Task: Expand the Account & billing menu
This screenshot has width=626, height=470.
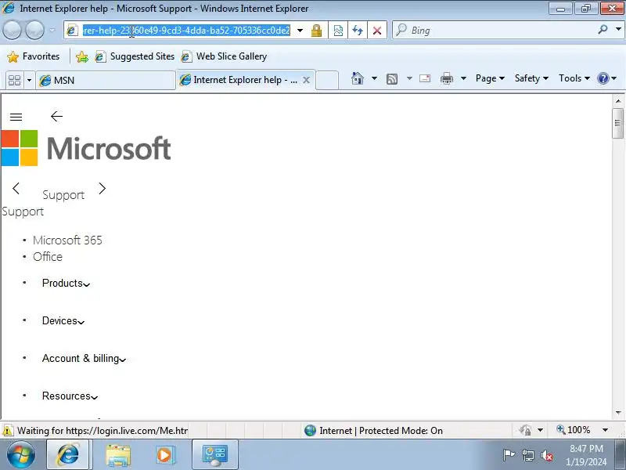Action: (x=84, y=358)
